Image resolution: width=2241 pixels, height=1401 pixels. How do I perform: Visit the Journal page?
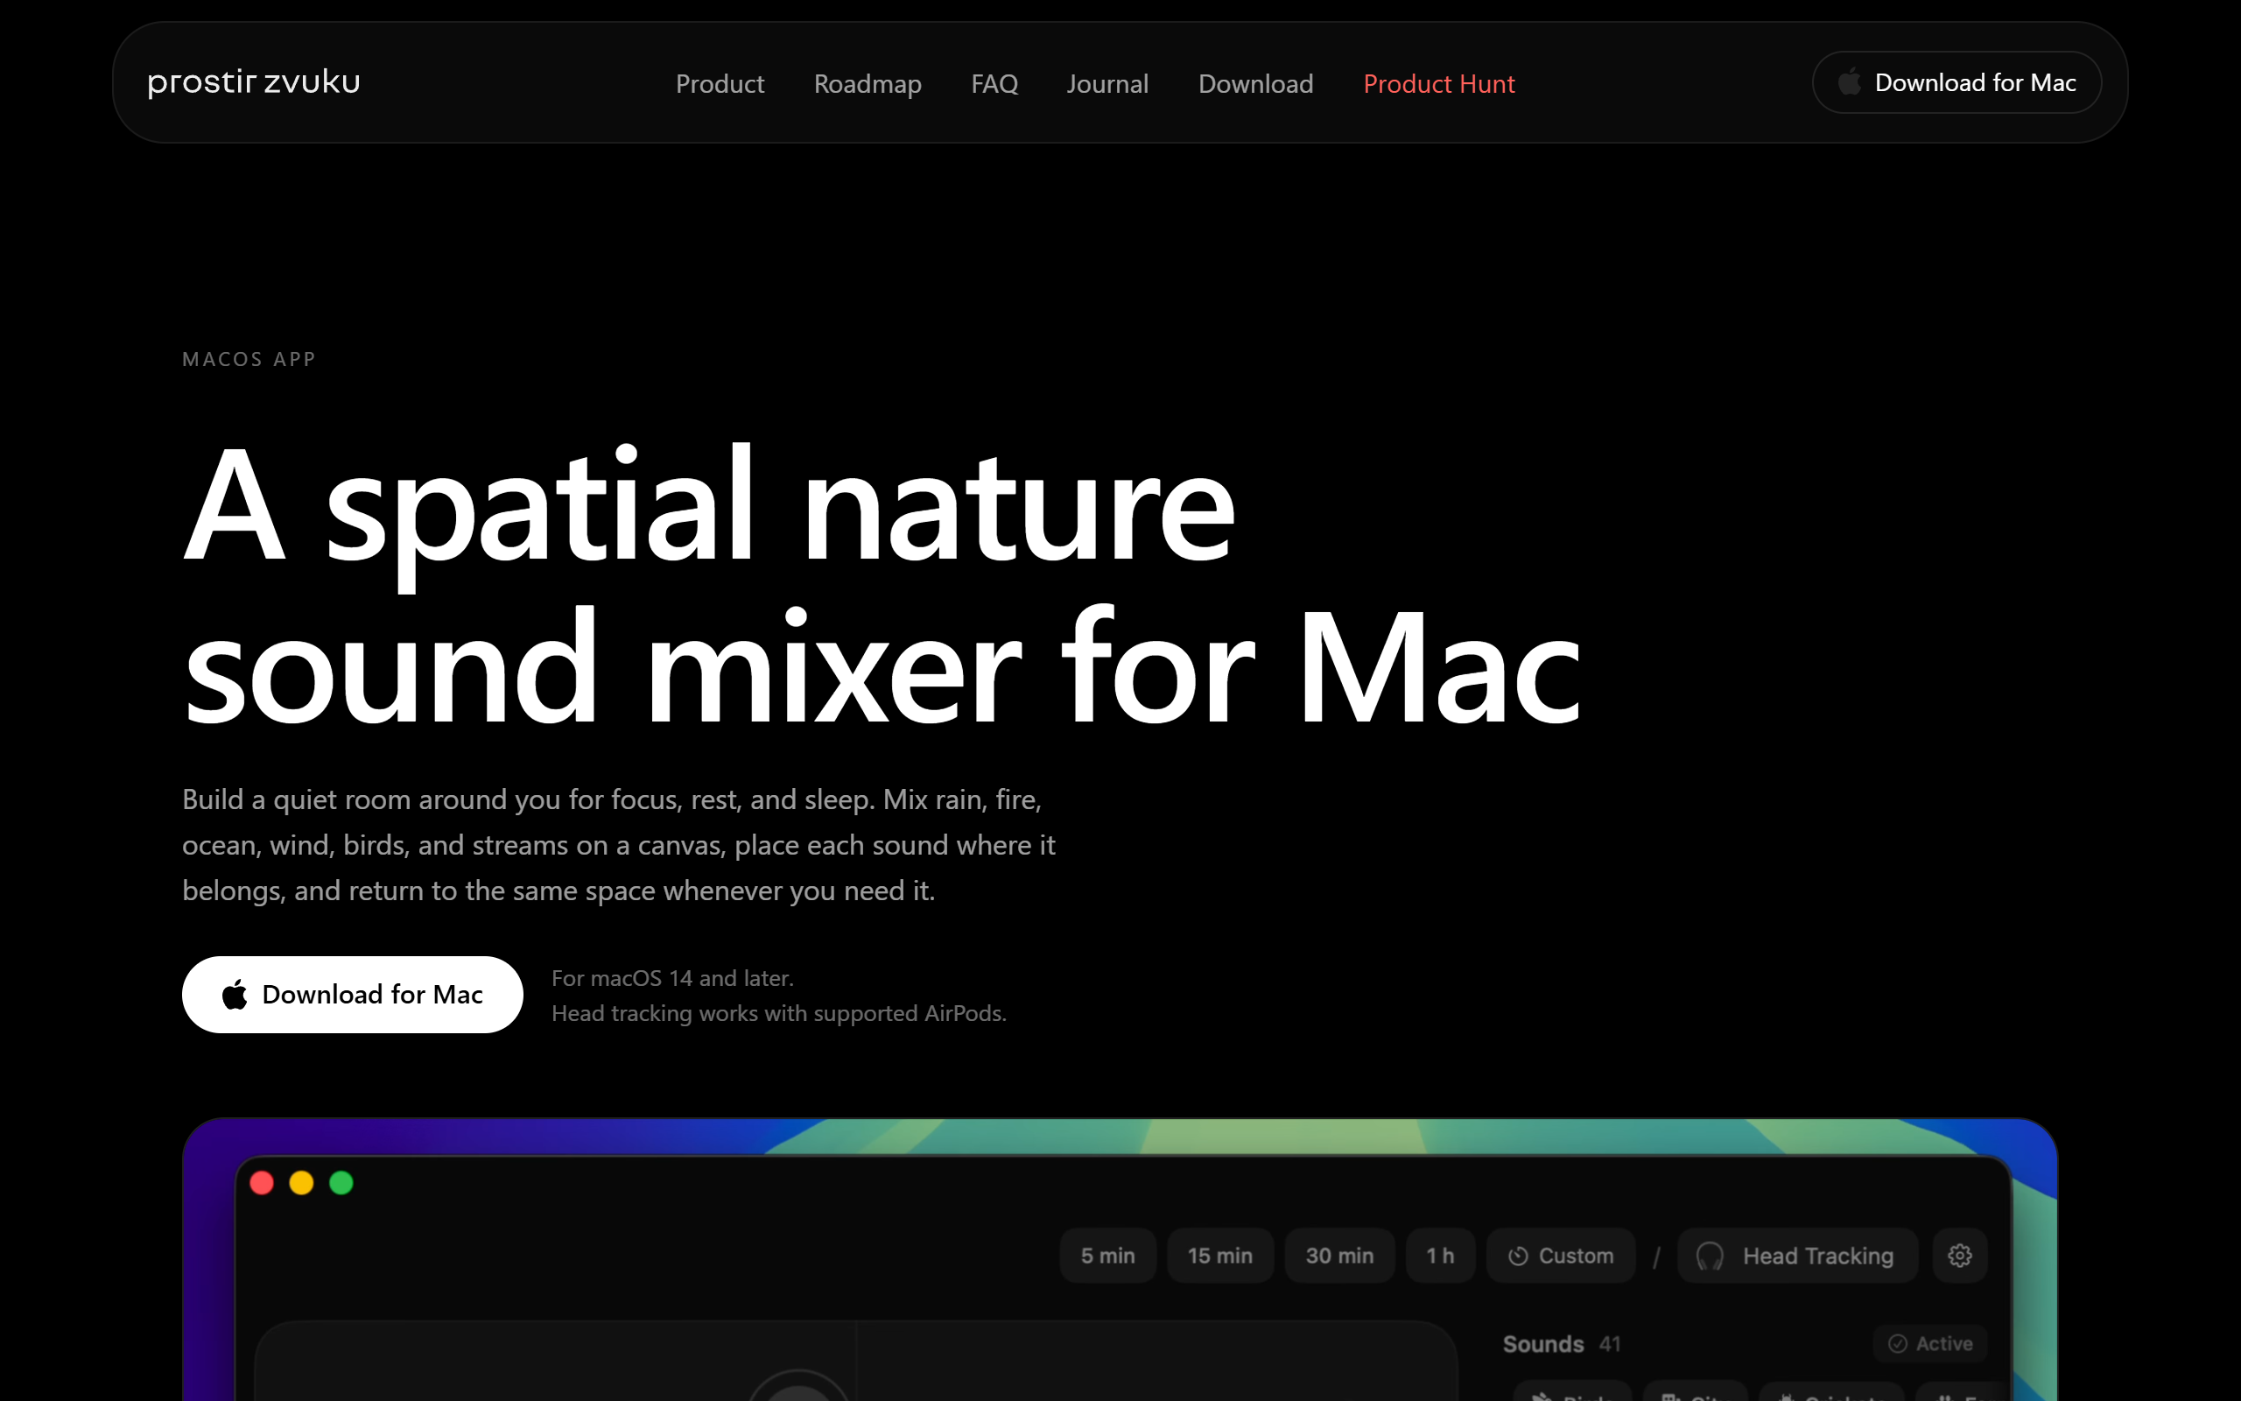pos(1106,83)
